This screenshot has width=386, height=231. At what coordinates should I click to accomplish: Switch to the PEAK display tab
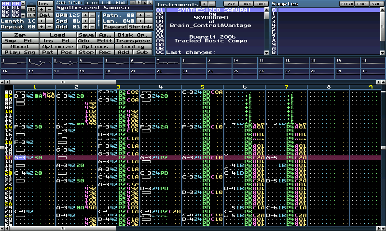(120, 2)
